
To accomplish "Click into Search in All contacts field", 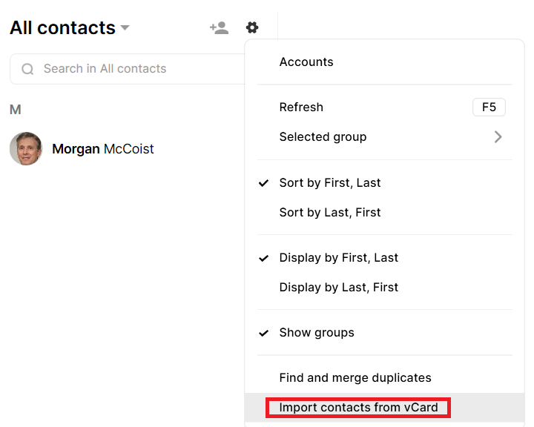I will click(128, 69).
